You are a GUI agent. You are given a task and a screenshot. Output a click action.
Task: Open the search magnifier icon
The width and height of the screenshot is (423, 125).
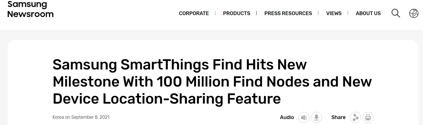[x=396, y=13]
